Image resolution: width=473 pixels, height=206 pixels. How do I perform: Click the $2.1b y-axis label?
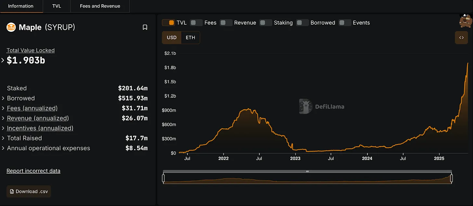pyautogui.click(x=170, y=53)
